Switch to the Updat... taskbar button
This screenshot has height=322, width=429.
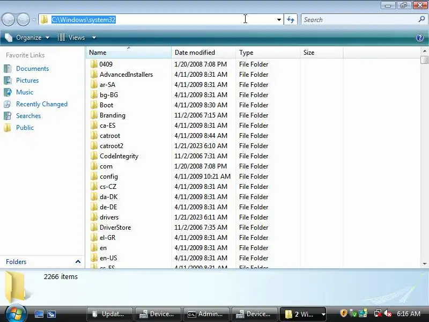pyautogui.click(x=109, y=314)
